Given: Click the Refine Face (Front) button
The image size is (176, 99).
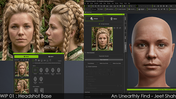Looking at the screenshot, I should [104, 64].
